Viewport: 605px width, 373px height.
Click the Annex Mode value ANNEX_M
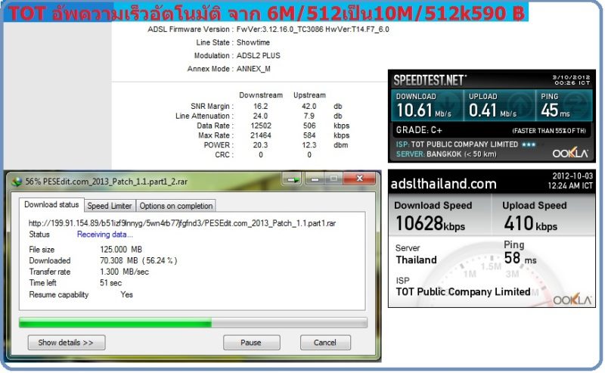(x=253, y=69)
